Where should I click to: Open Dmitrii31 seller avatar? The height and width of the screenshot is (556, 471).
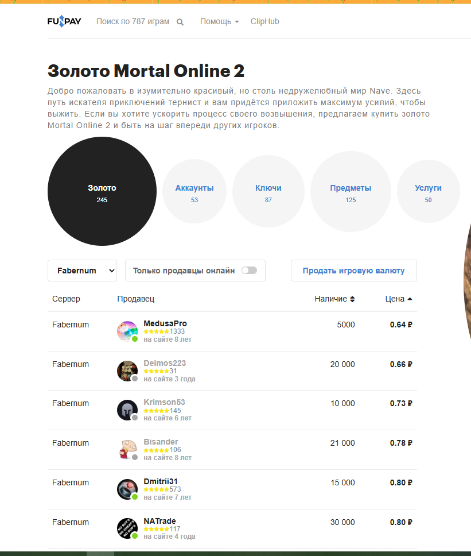pyautogui.click(x=127, y=489)
